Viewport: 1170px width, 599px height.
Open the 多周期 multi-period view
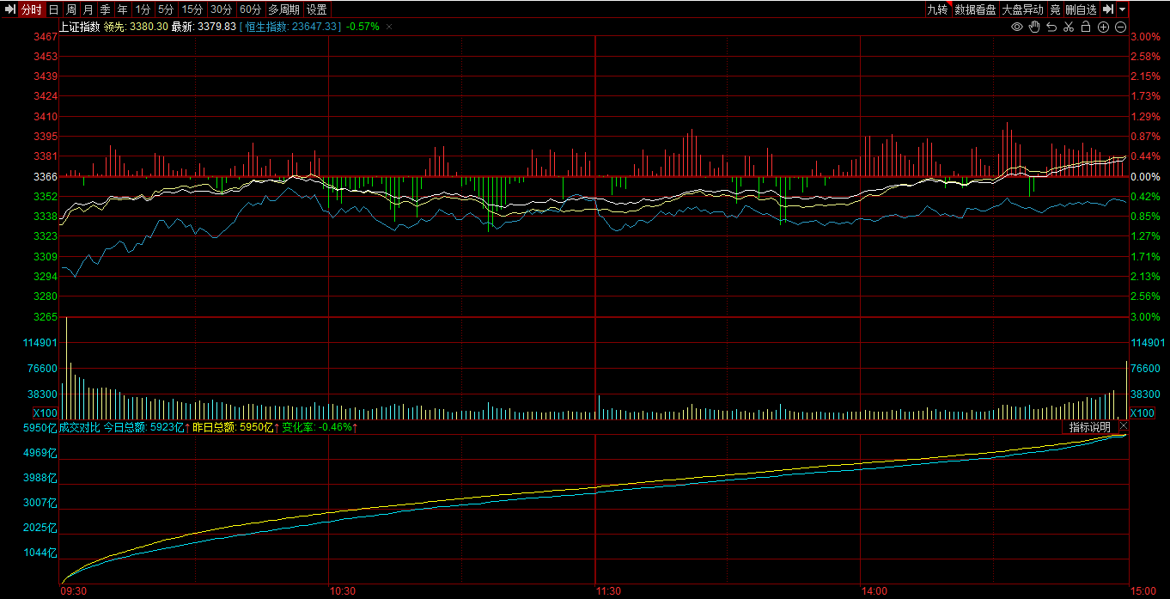284,9
